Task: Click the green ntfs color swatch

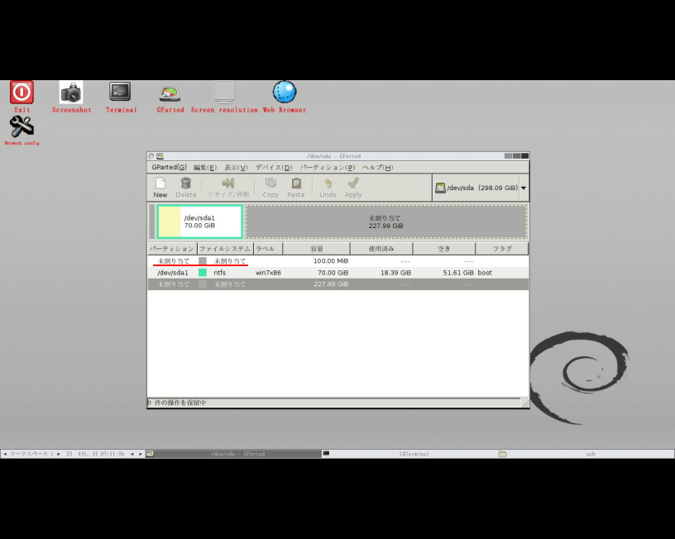Action: (x=203, y=273)
